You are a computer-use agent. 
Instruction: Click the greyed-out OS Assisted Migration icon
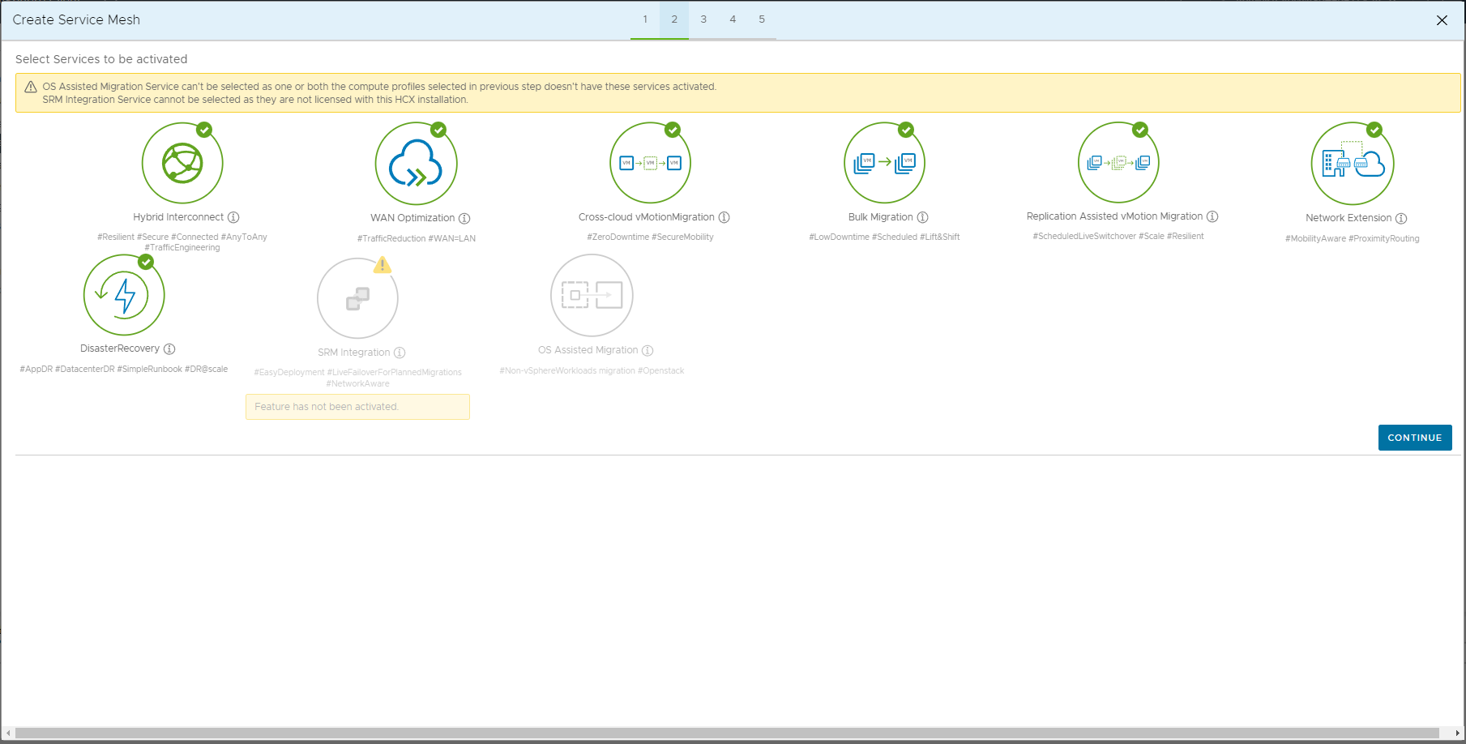coord(592,295)
